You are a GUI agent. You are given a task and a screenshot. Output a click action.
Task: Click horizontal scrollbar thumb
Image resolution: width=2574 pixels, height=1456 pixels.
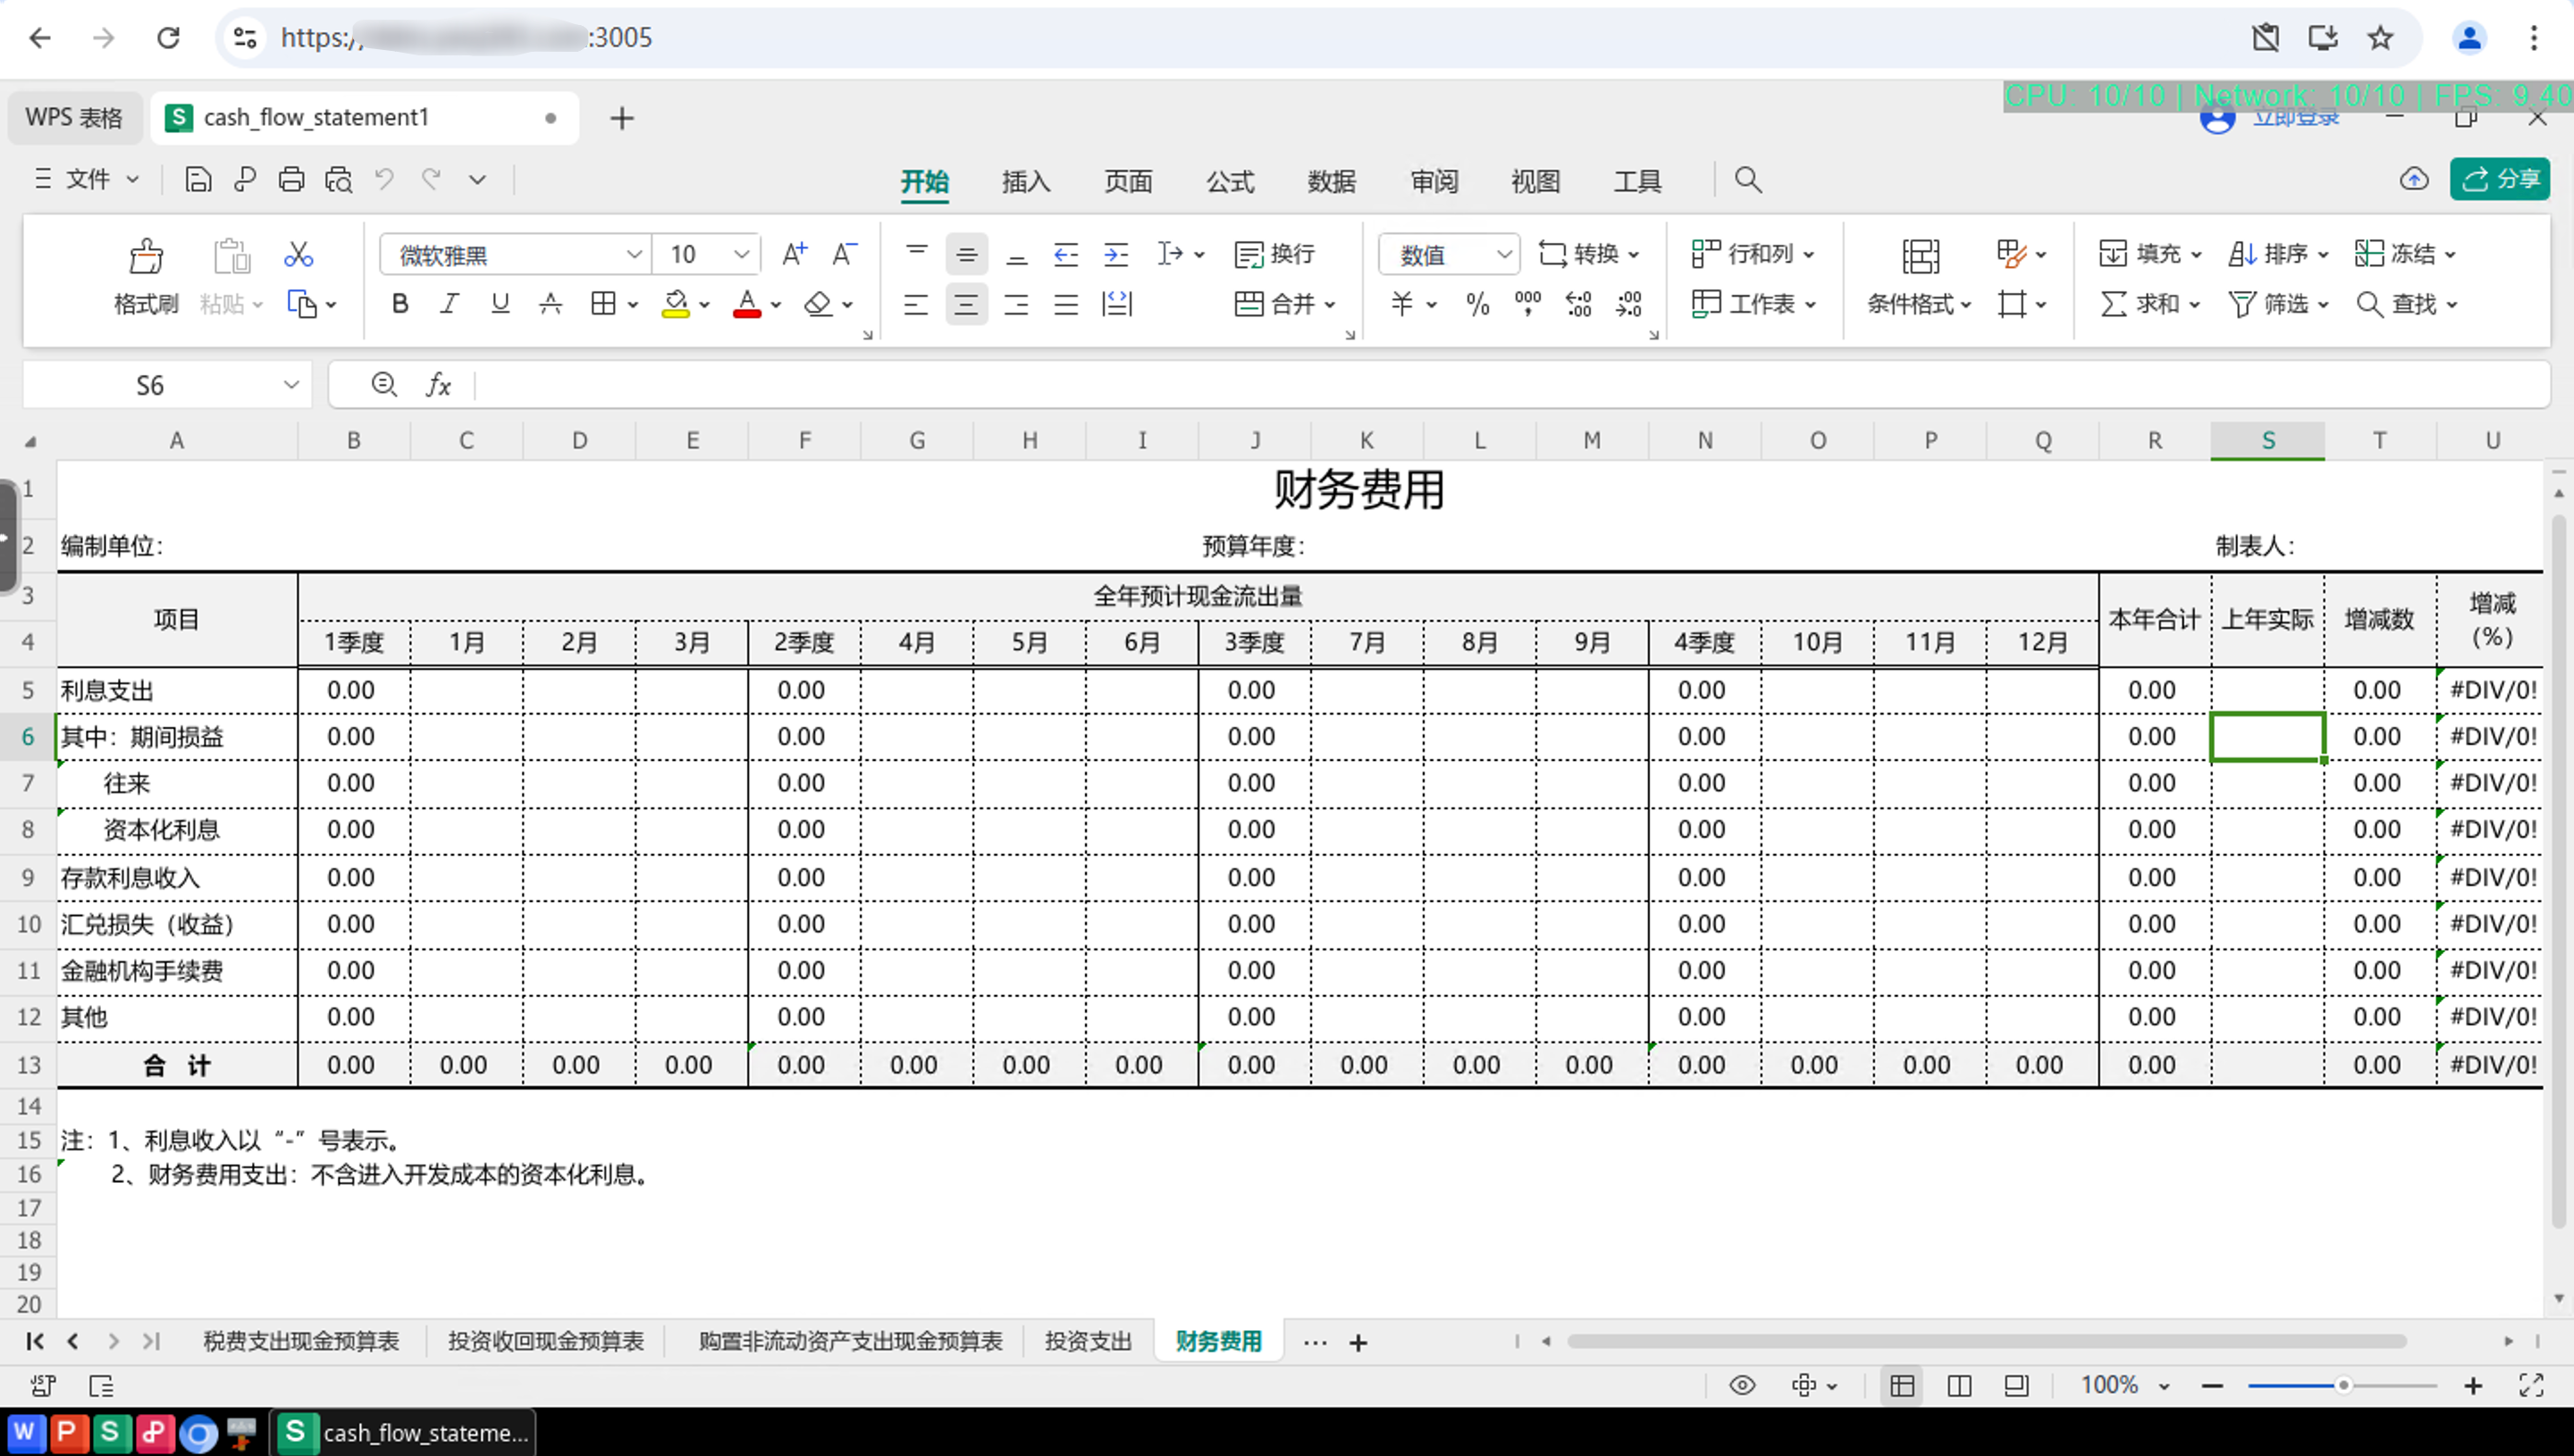tap(1985, 1341)
